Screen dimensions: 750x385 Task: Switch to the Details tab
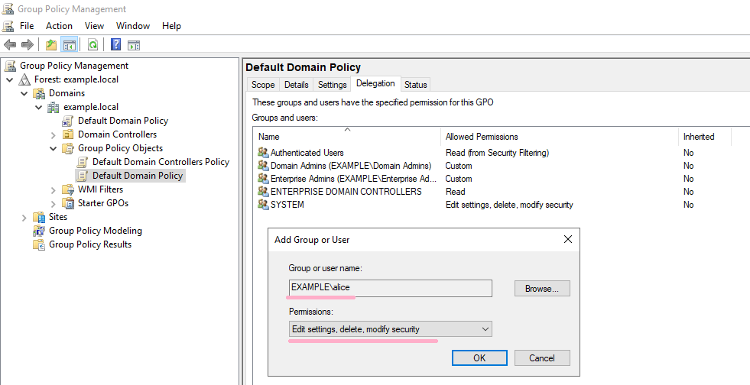(296, 85)
